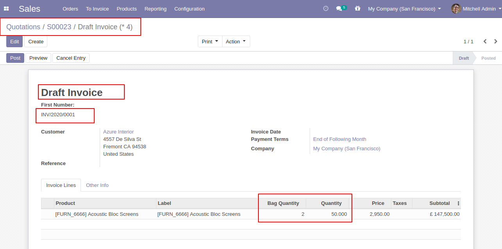Sort by Price column header
The width and height of the screenshot is (502, 249).
click(370, 203)
